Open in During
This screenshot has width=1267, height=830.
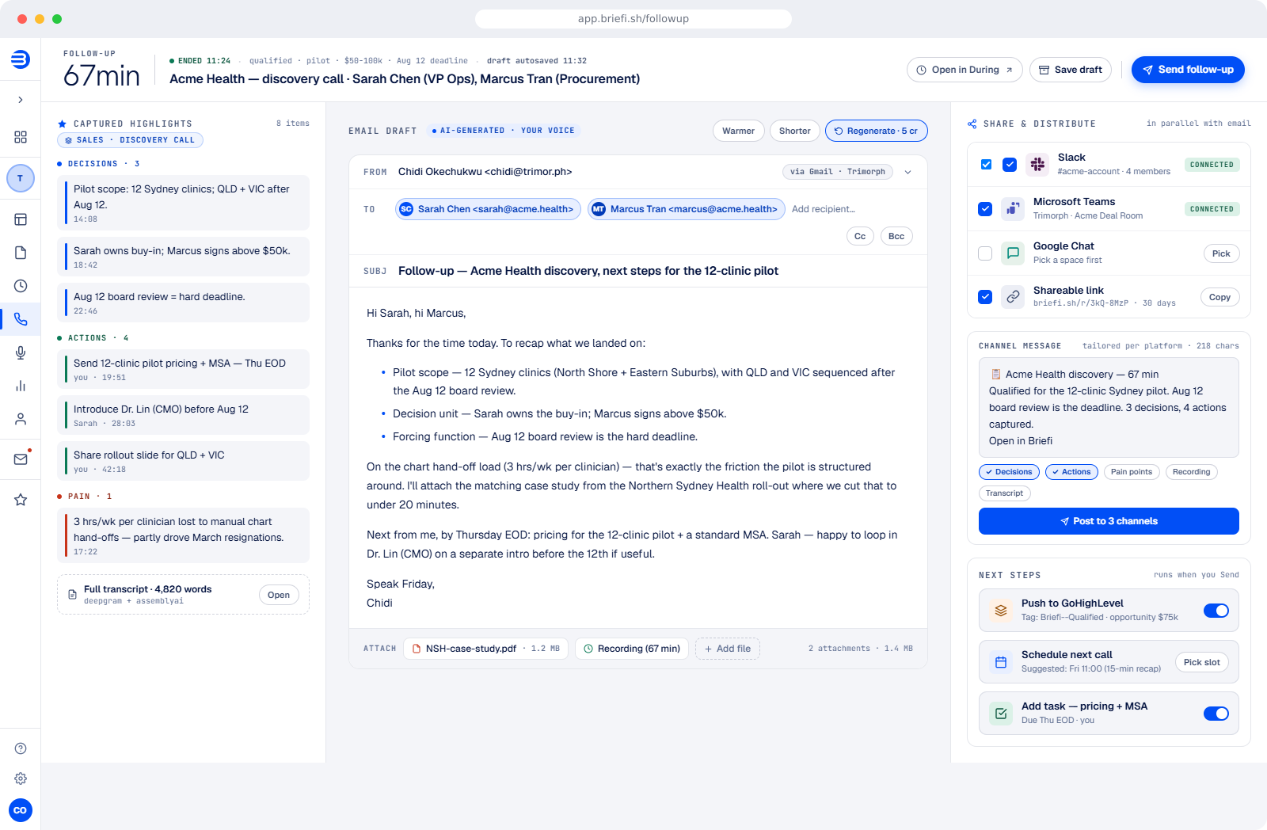pos(965,70)
